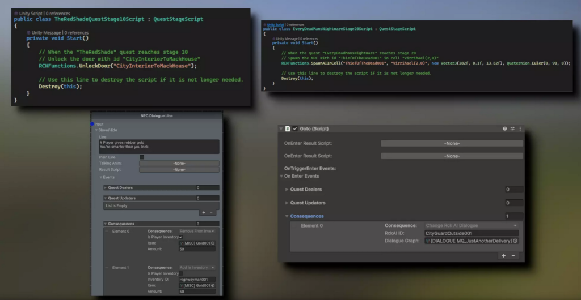Click the blue Input port dot
The height and width of the screenshot is (300, 581).
(x=92, y=124)
